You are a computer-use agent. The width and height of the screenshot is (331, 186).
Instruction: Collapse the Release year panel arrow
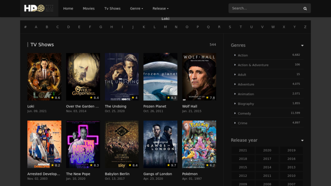[x=302, y=140]
